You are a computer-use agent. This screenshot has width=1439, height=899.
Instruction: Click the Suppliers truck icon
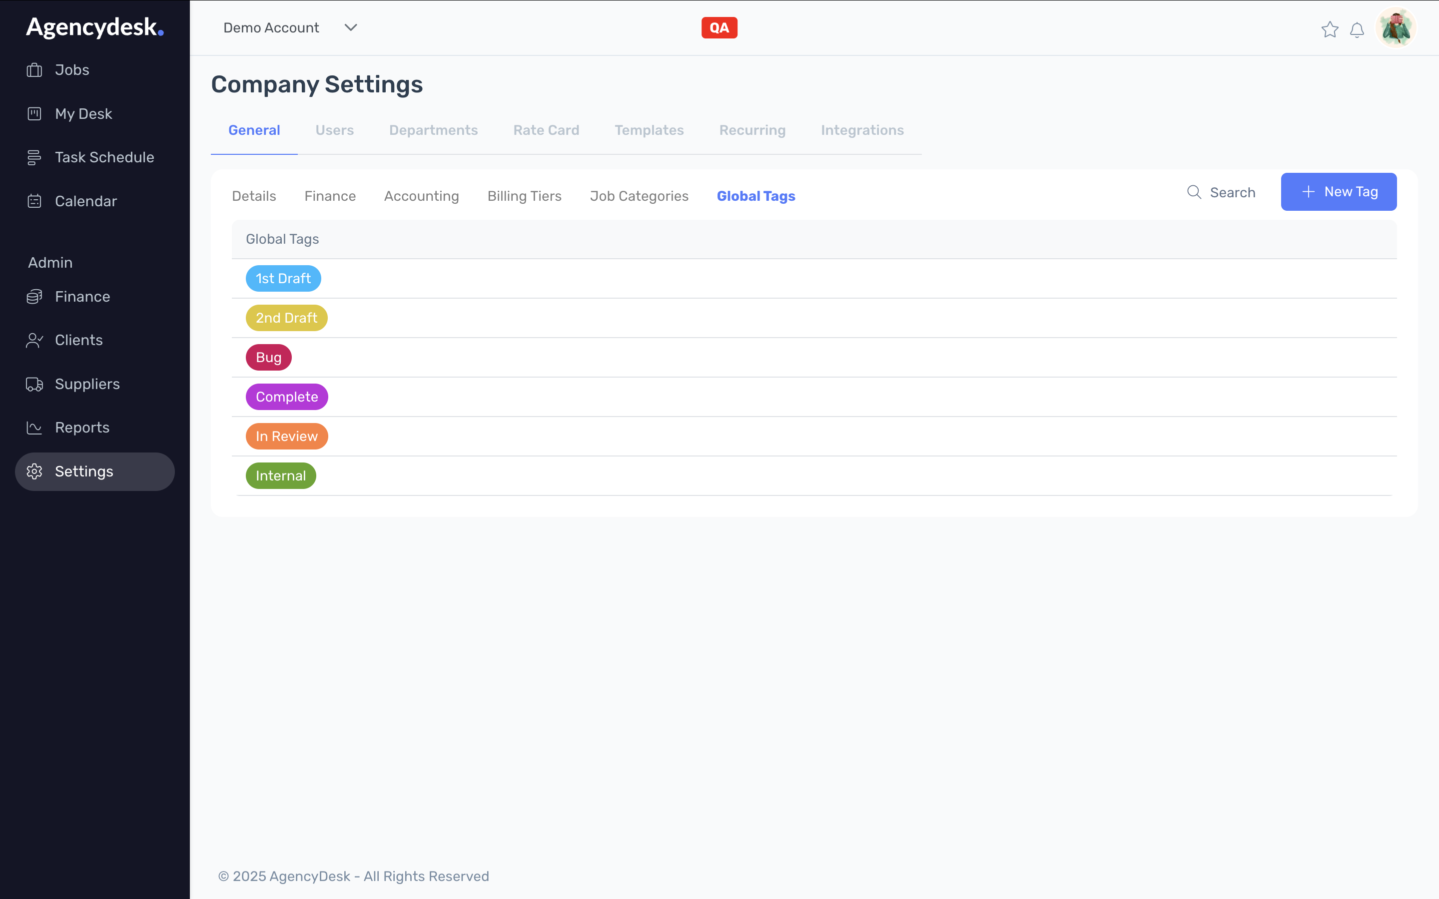point(34,384)
